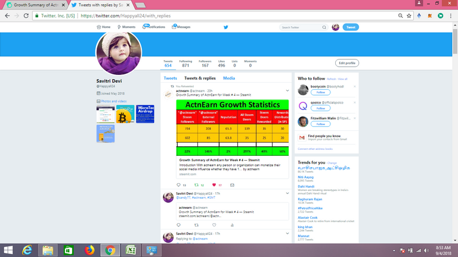Open the profile avatar menu in top bar
The height and width of the screenshot is (257, 458).
[x=335, y=27]
